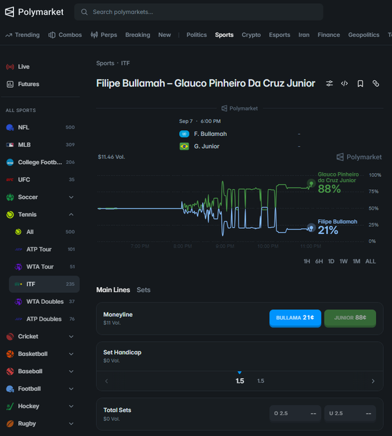Click the WTA Tour logo icon
Viewport: 392px width, 436px height.
coord(19,267)
